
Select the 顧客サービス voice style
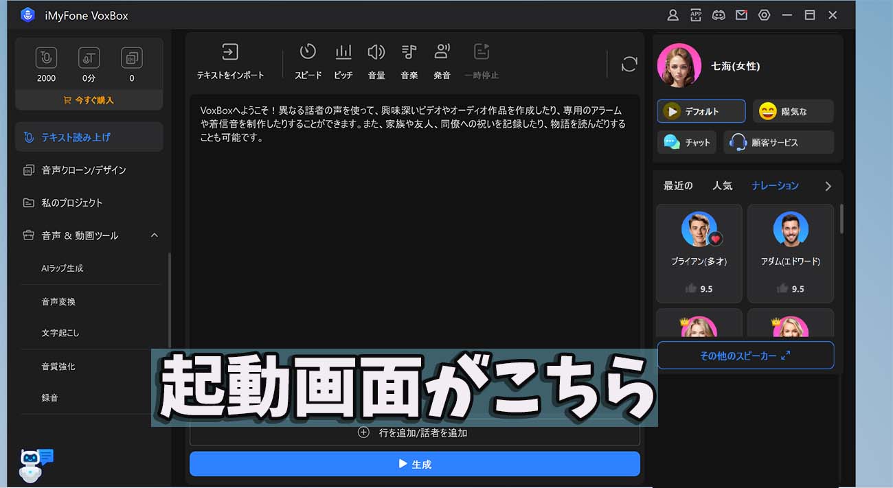pos(778,142)
